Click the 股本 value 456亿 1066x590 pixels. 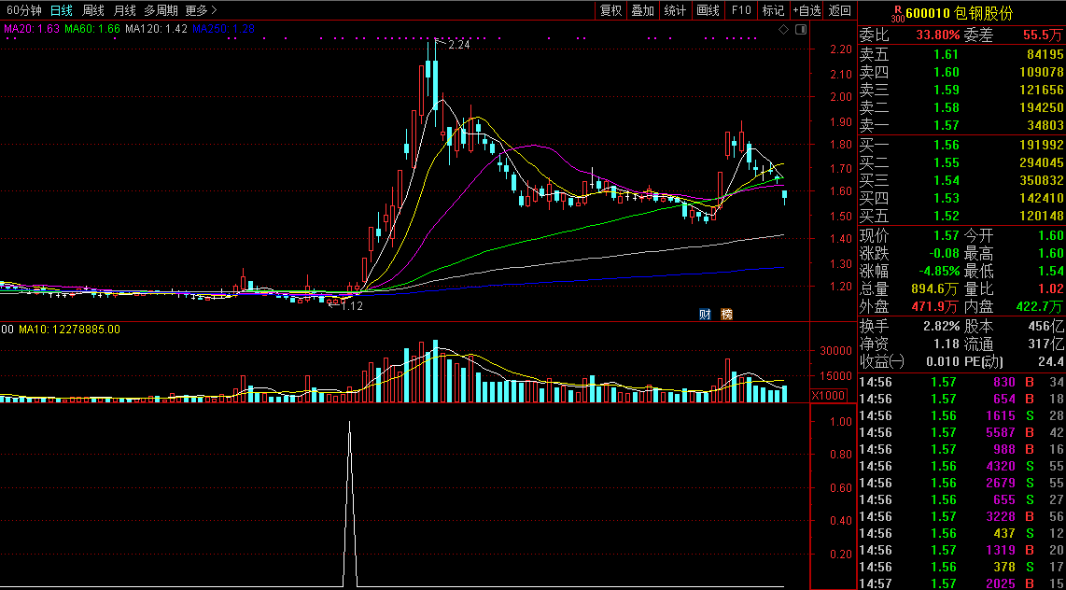(x=1047, y=326)
